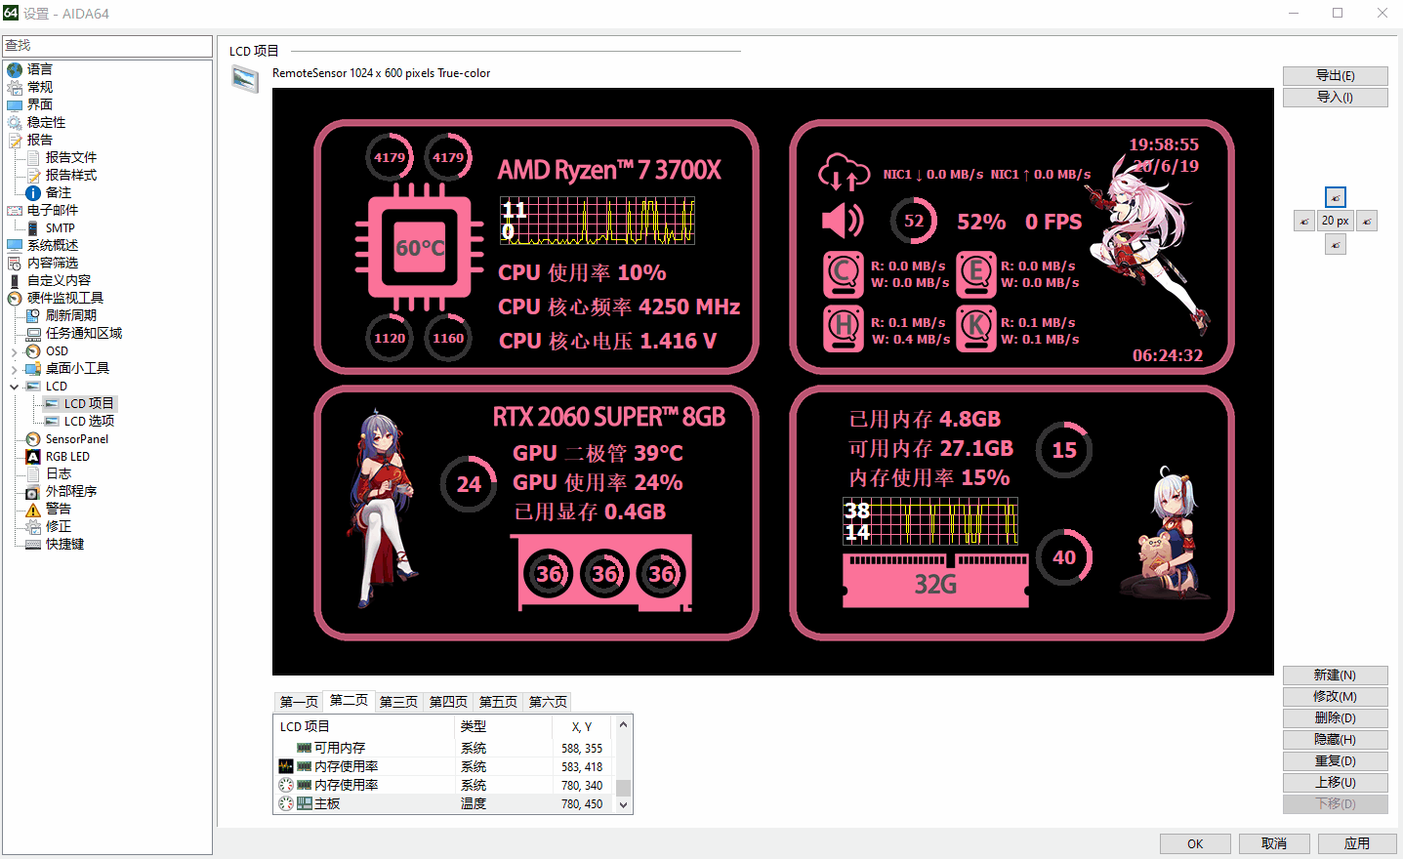Image resolution: width=1403 pixels, height=859 pixels.
Task: Select the RGB LED icon
Action: 33,457
